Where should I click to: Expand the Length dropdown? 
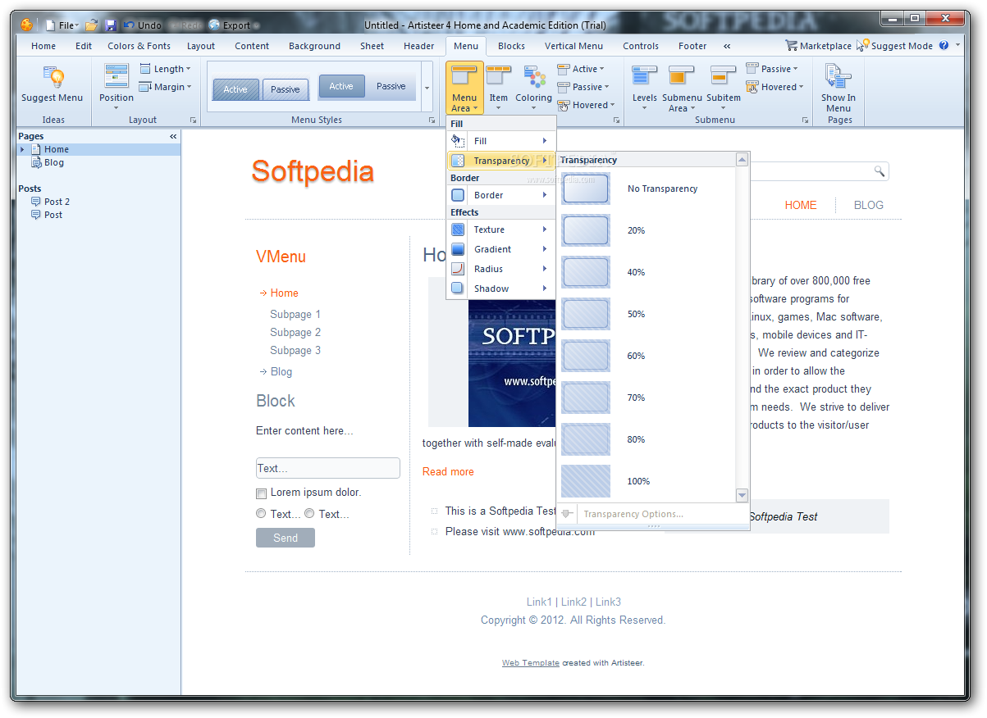point(166,69)
